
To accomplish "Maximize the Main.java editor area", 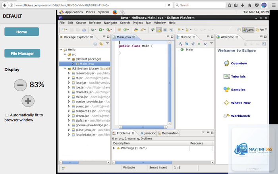I will point(172,37).
